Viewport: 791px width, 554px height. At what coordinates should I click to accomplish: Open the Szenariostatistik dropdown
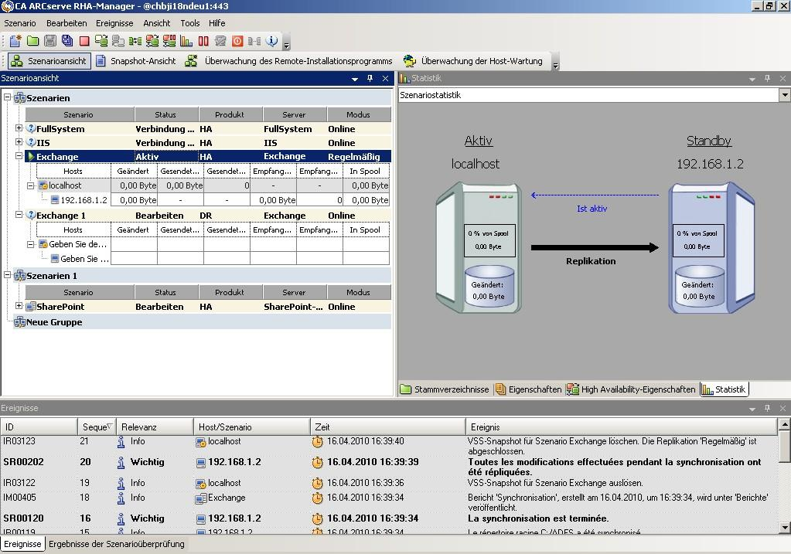point(784,95)
